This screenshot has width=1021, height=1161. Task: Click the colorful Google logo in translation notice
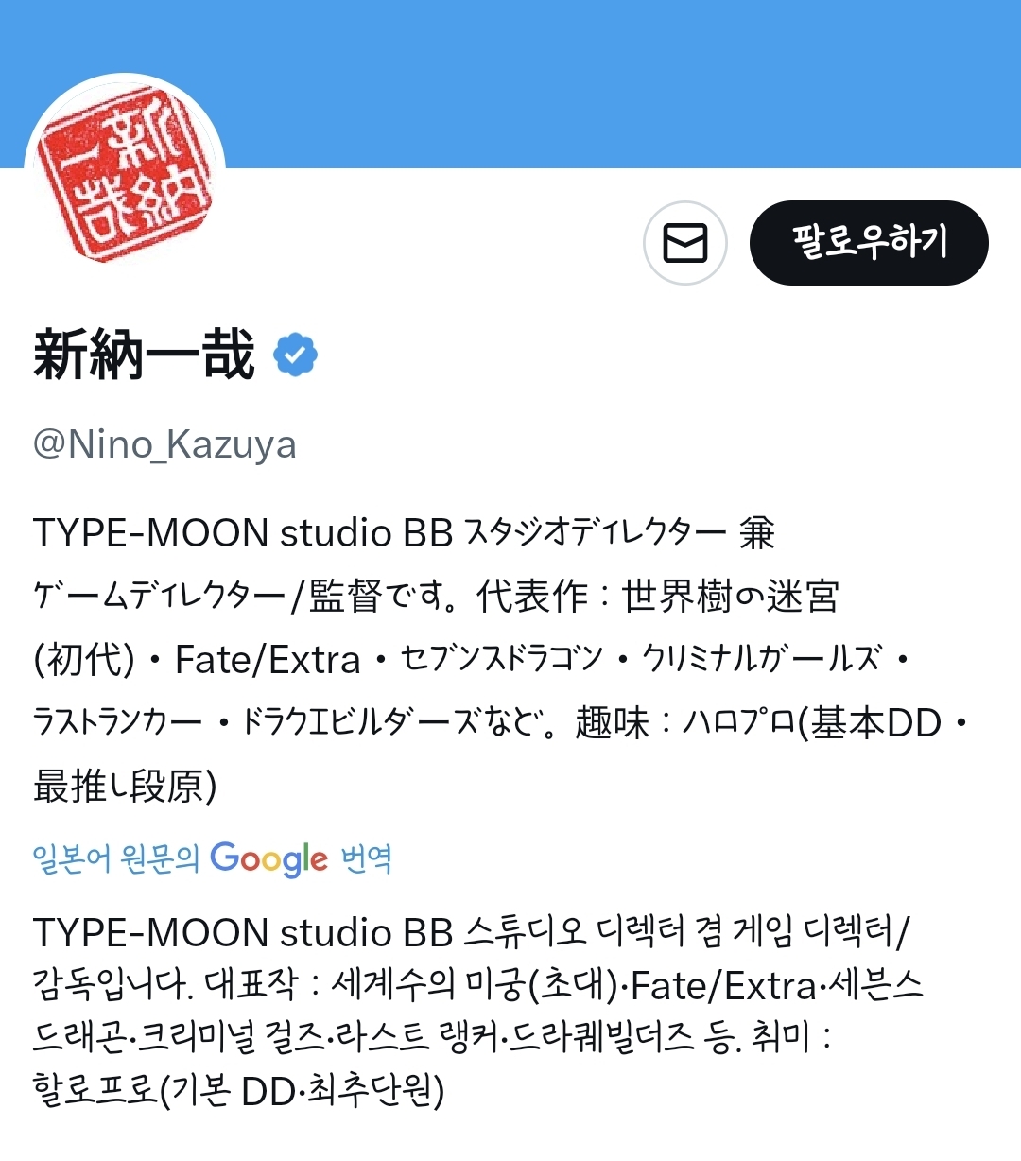point(268,859)
